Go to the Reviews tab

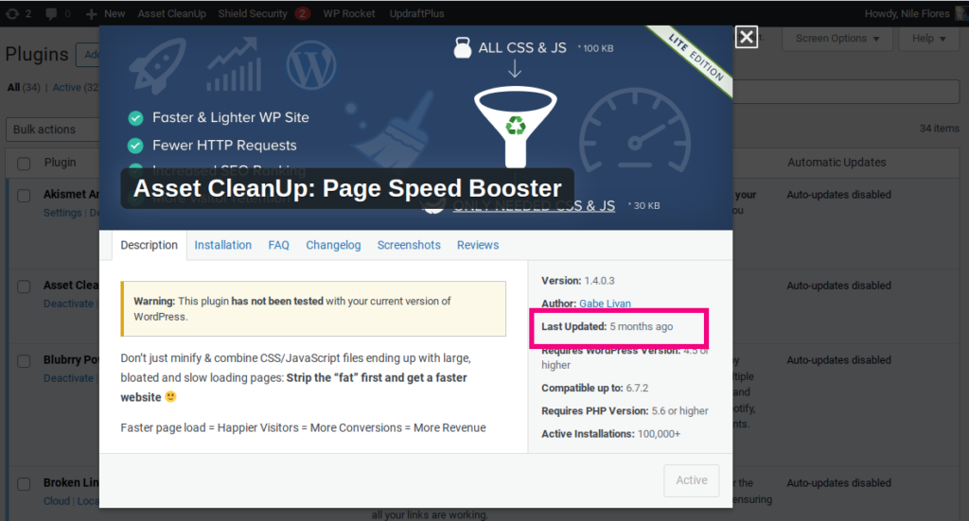[478, 245]
